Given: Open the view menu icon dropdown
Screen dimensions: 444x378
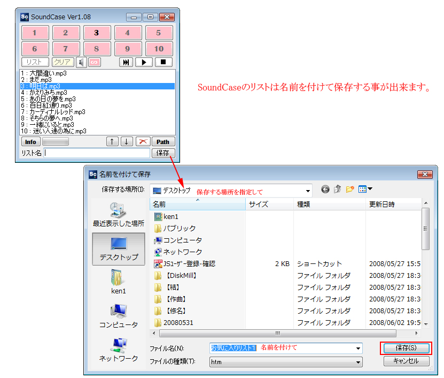Looking at the screenshot, I should click(365, 189).
